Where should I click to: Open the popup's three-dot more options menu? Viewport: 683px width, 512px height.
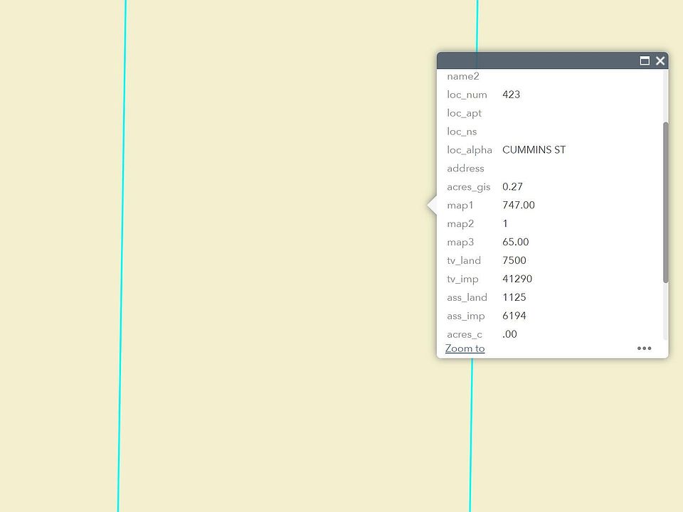[644, 348]
